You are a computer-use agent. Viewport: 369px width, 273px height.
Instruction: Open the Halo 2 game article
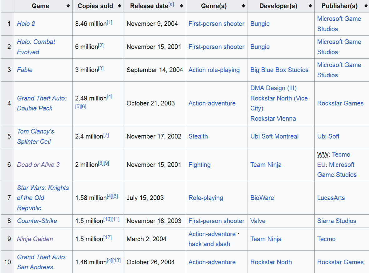click(x=26, y=24)
